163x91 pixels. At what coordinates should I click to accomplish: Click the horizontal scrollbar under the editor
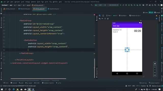tap(38, 79)
